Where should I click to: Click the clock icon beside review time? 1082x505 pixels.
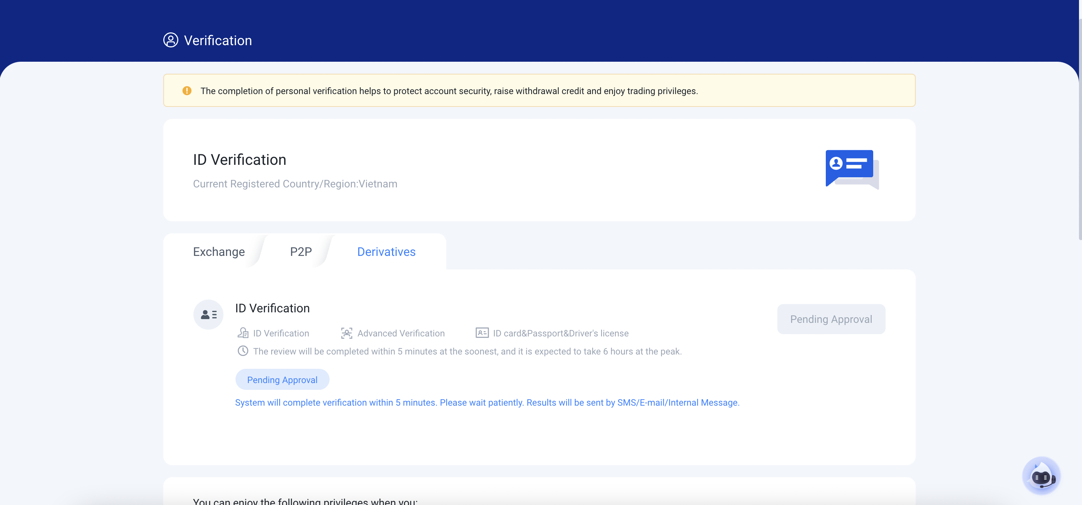click(x=243, y=351)
